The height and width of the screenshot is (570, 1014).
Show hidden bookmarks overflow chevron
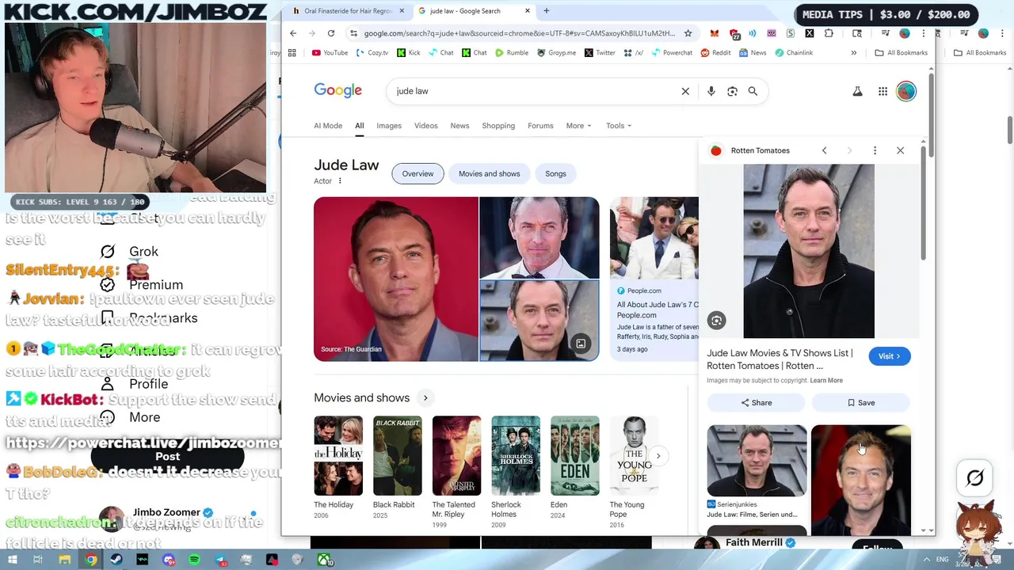(853, 53)
